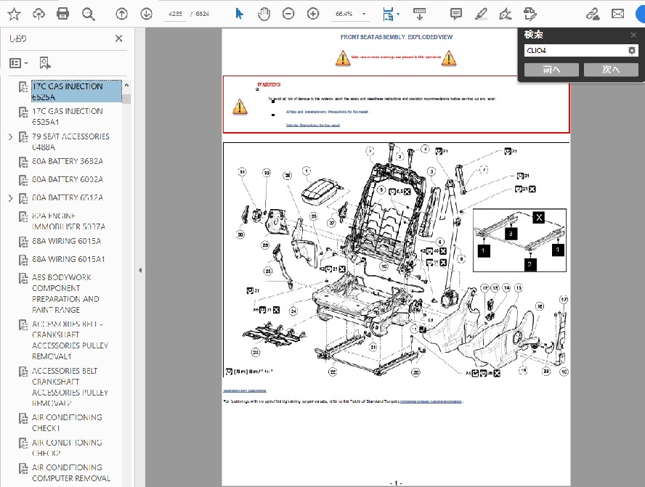Click the print icon

coord(62,14)
